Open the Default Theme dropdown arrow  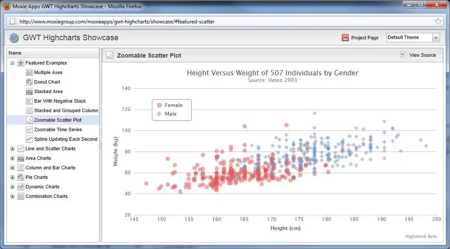(x=436, y=38)
